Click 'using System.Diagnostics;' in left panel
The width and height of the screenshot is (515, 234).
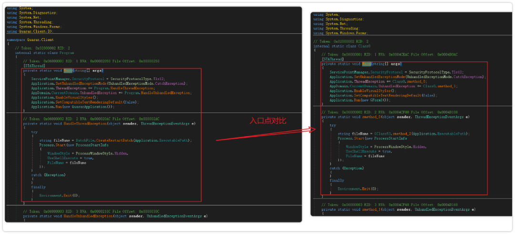pos(32,13)
